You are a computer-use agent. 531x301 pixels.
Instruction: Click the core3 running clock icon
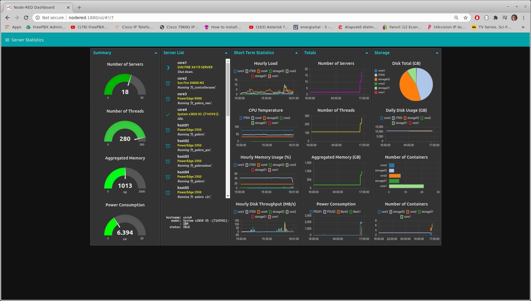(168, 99)
